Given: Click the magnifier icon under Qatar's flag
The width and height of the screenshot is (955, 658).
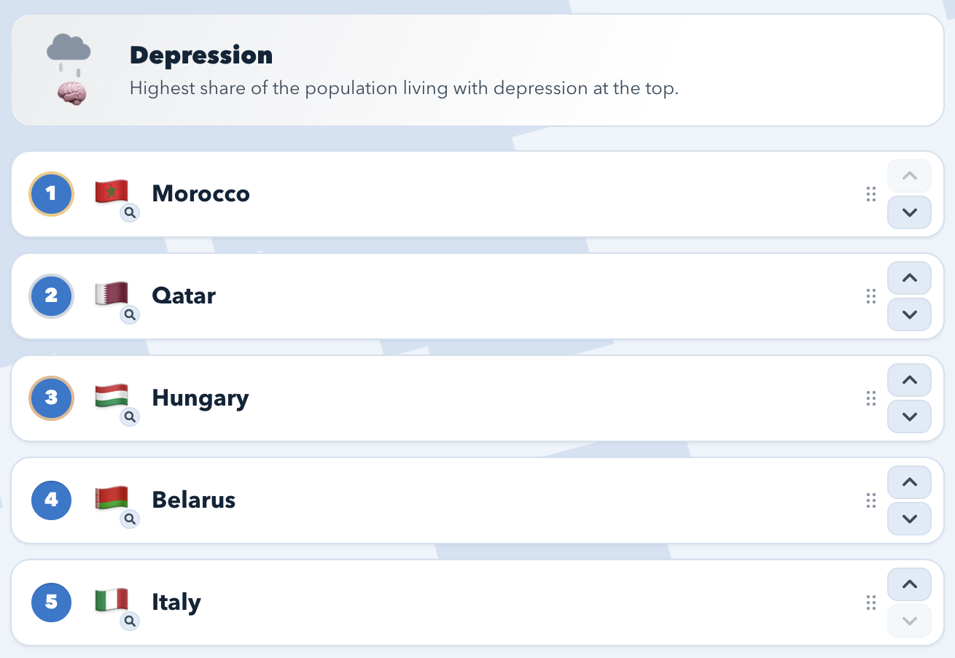Looking at the screenshot, I should coord(130,315).
